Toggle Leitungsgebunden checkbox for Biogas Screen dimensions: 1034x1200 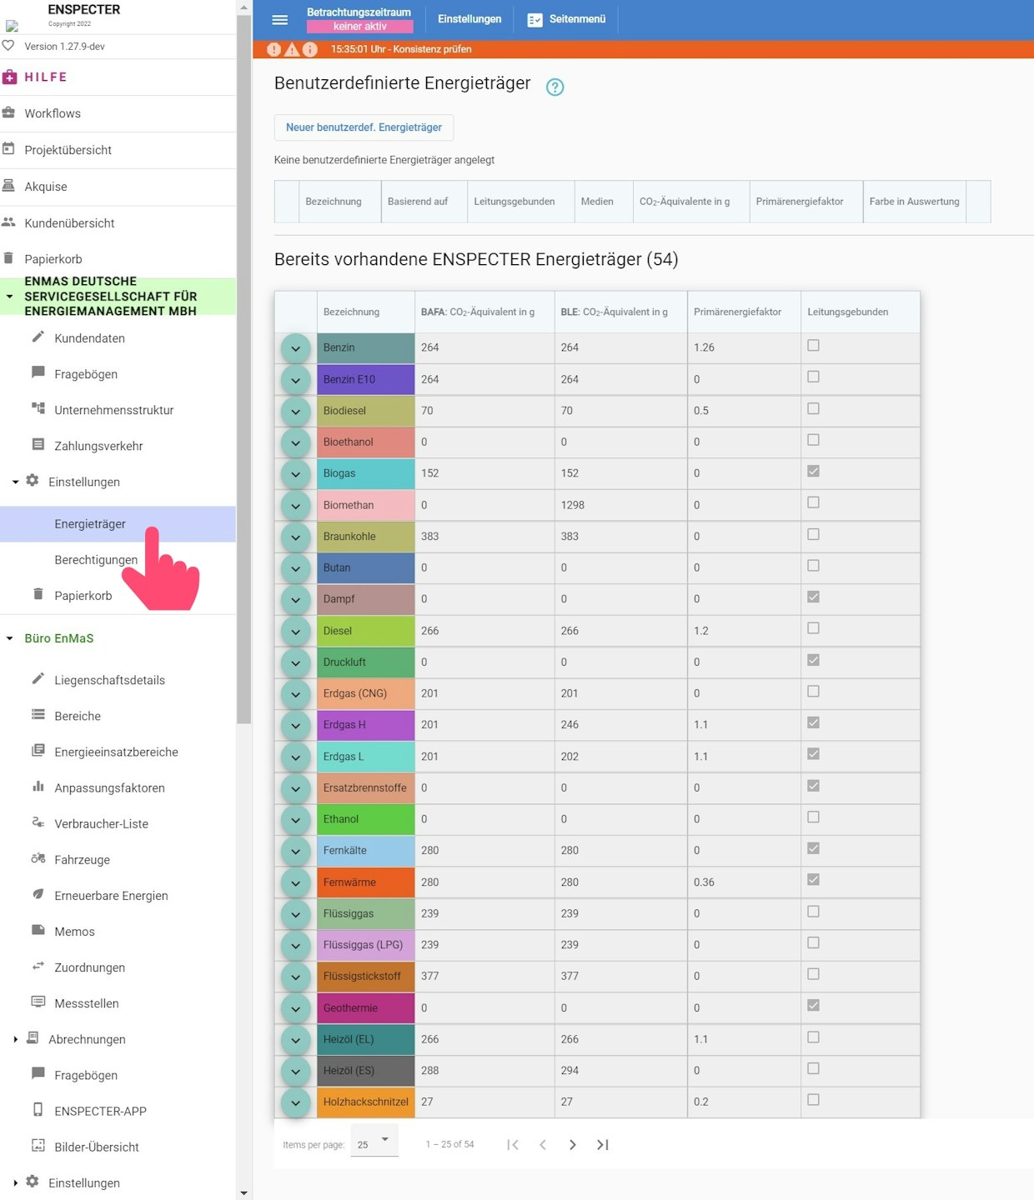click(x=813, y=472)
